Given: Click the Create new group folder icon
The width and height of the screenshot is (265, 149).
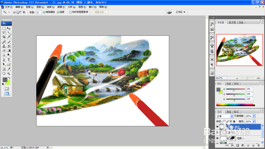Looking at the screenshot, I should tap(248, 145).
